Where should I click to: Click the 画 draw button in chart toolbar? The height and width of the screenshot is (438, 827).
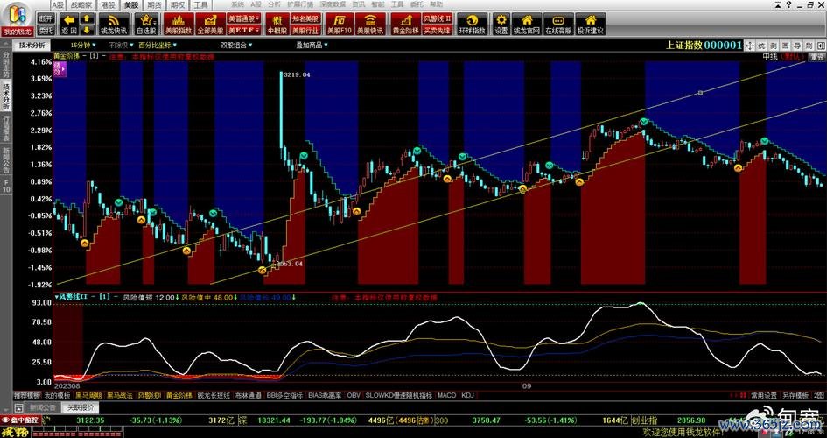point(786,46)
